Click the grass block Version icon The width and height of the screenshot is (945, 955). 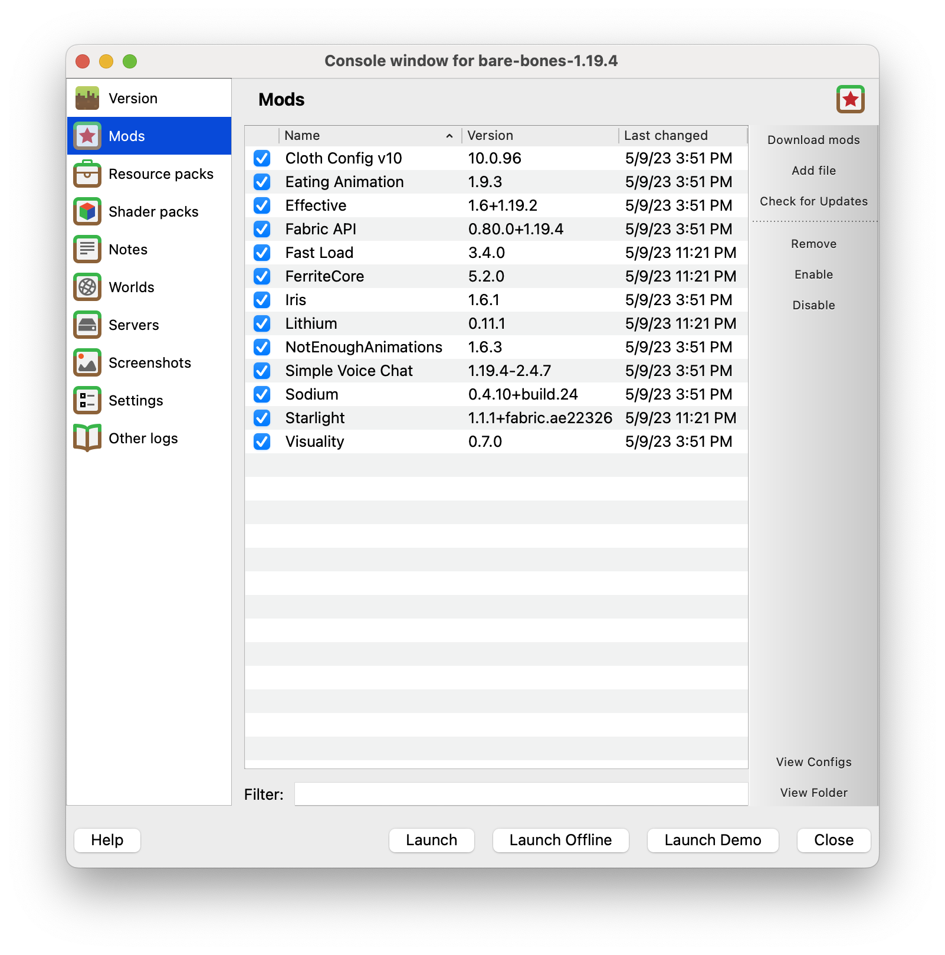pos(87,99)
